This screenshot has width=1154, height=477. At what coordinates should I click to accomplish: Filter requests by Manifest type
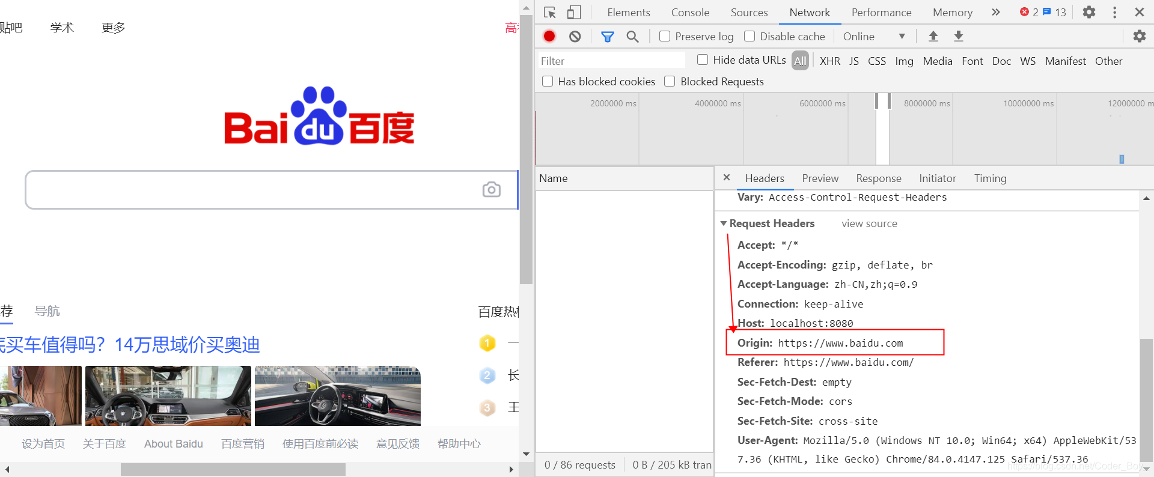1066,61
